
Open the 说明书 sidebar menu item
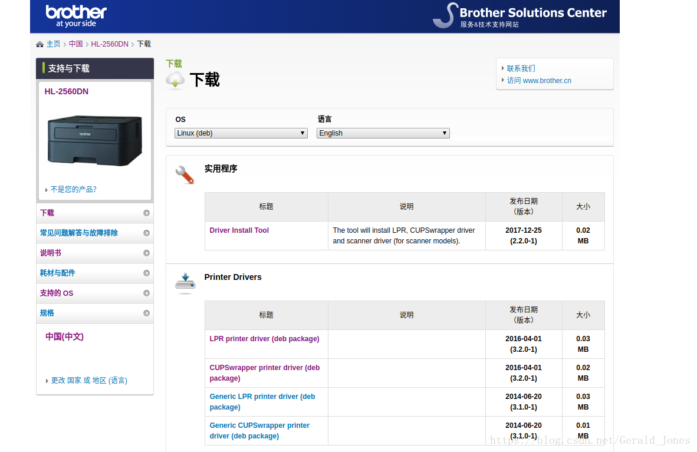coord(95,253)
